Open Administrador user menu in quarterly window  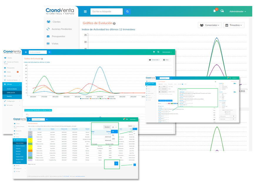coord(238,11)
